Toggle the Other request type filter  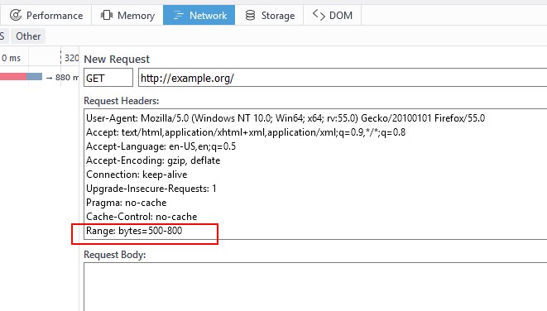(28, 36)
